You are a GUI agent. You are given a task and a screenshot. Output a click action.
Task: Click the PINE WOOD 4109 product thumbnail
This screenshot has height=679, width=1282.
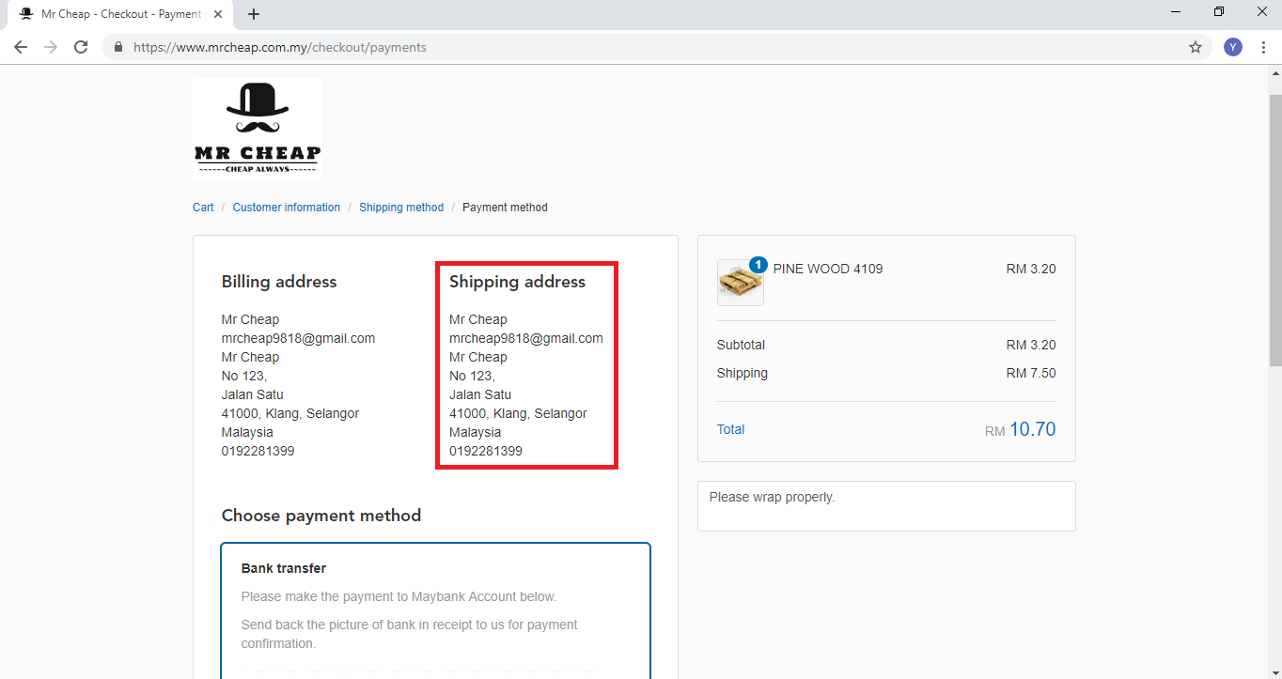coord(741,283)
